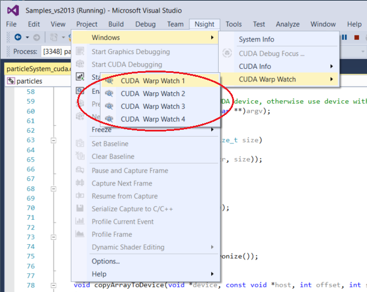Open the Debug menu

pos(146,24)
